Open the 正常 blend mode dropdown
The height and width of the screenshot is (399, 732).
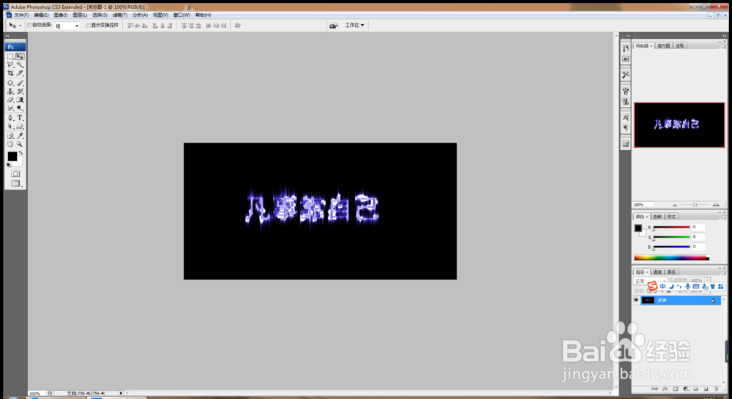650,281
